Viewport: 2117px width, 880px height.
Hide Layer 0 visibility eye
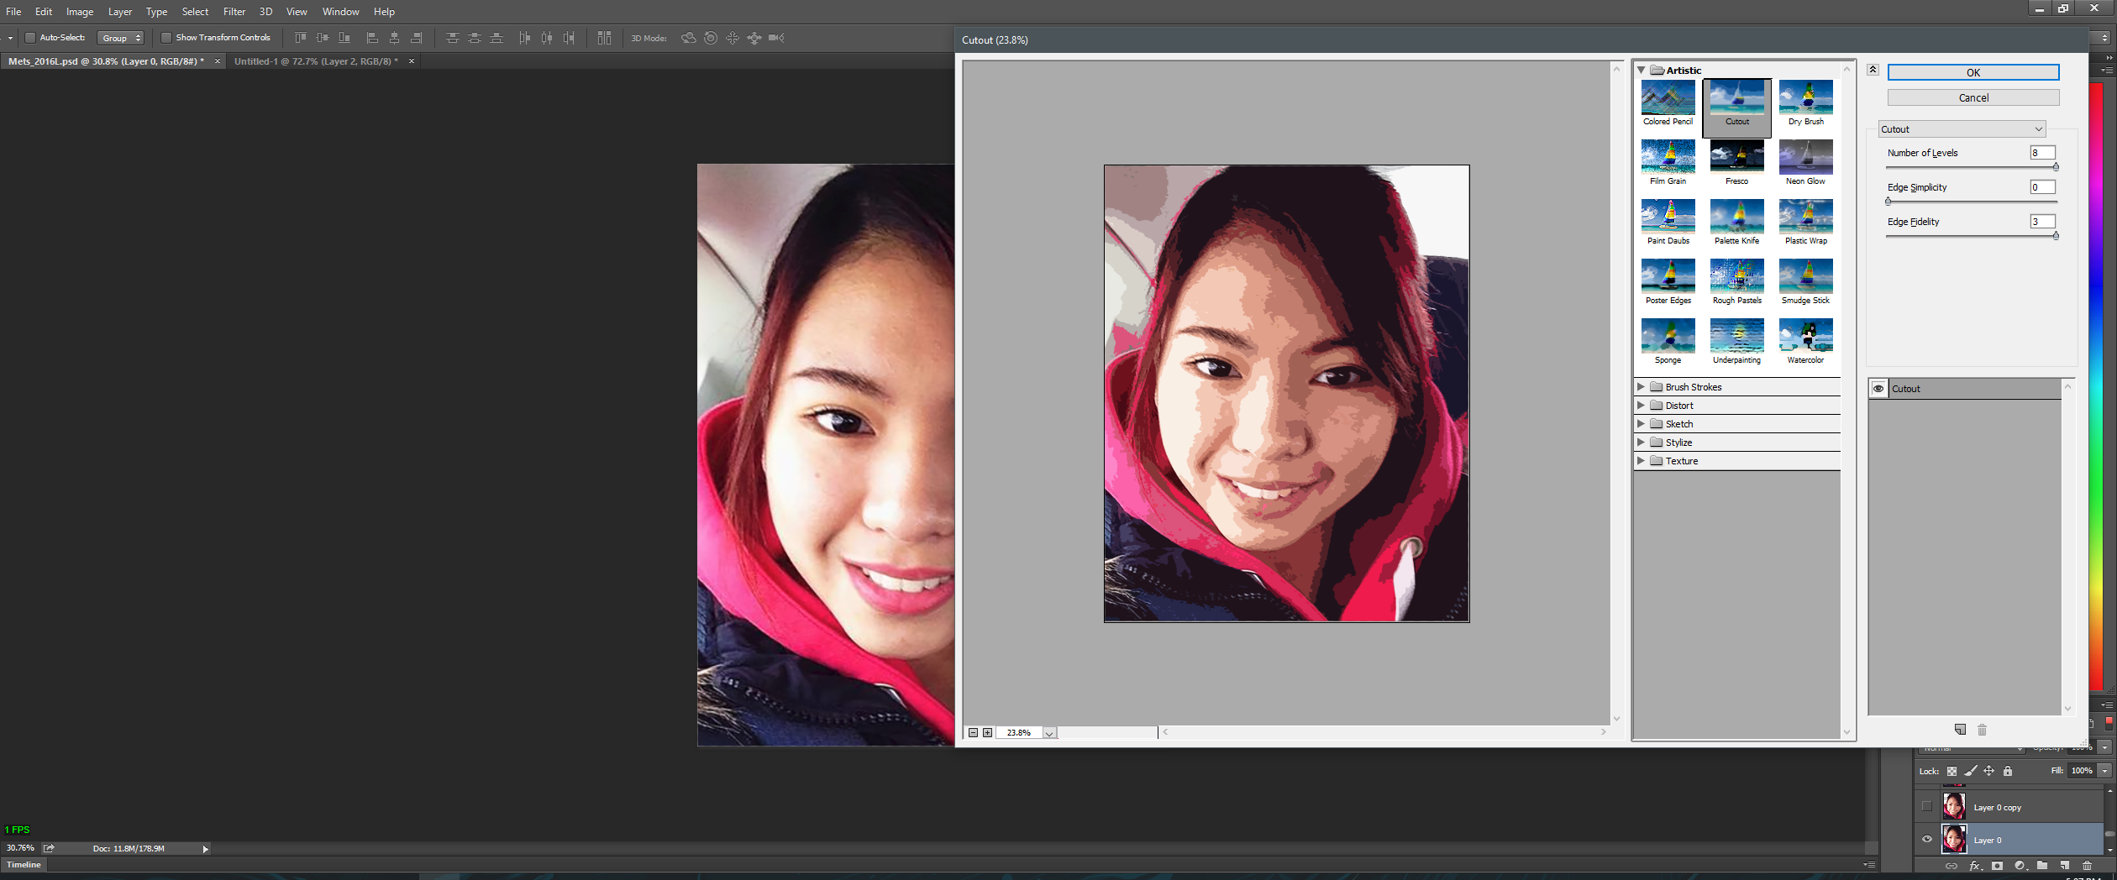tap(1927, 840)
